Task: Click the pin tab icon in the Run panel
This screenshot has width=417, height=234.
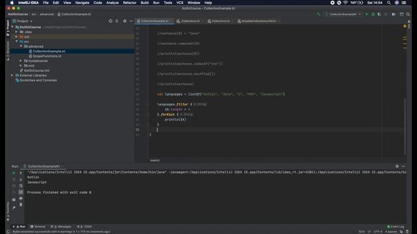Action: coord(14,207)
